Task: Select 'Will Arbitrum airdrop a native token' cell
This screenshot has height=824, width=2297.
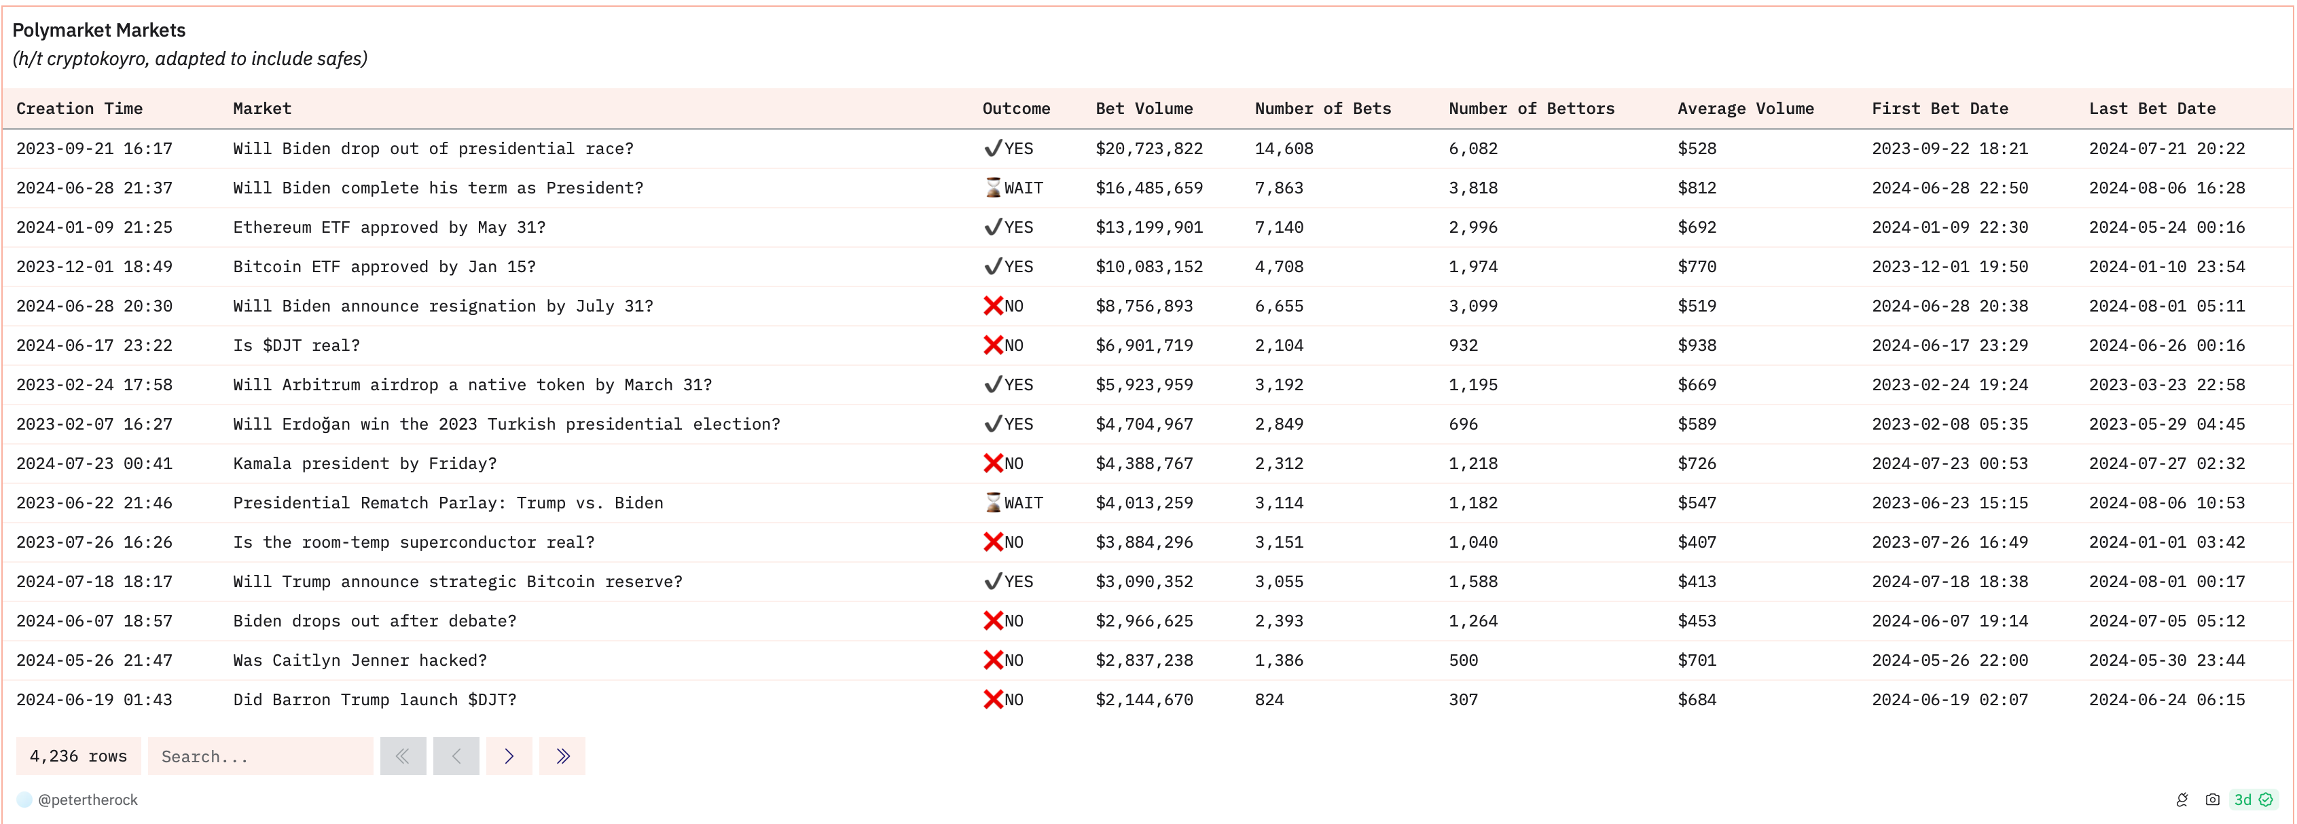Action: [473, 385]
